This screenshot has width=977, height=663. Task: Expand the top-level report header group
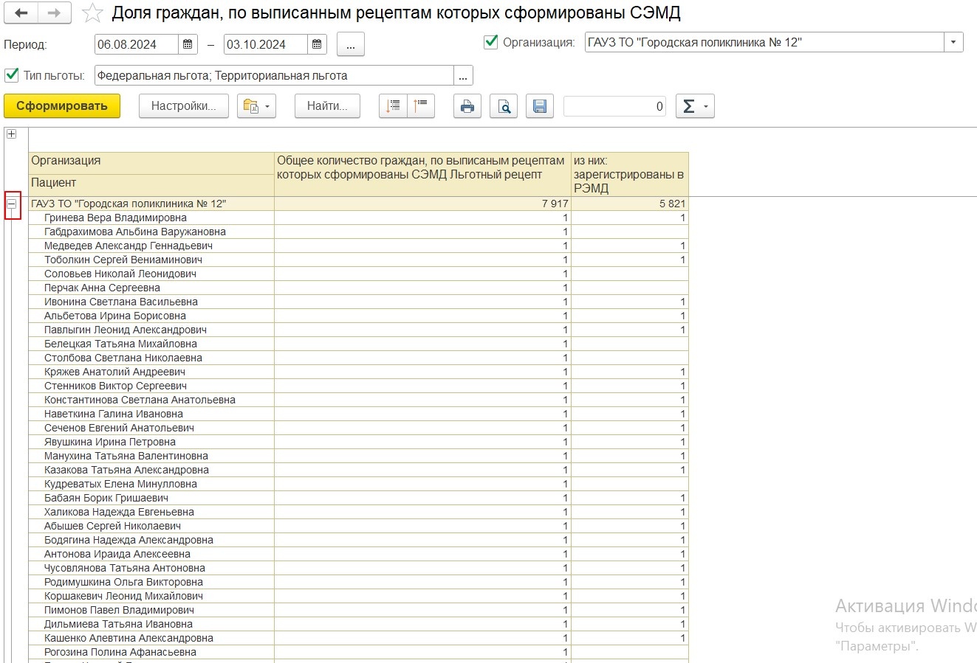point(11,134)
